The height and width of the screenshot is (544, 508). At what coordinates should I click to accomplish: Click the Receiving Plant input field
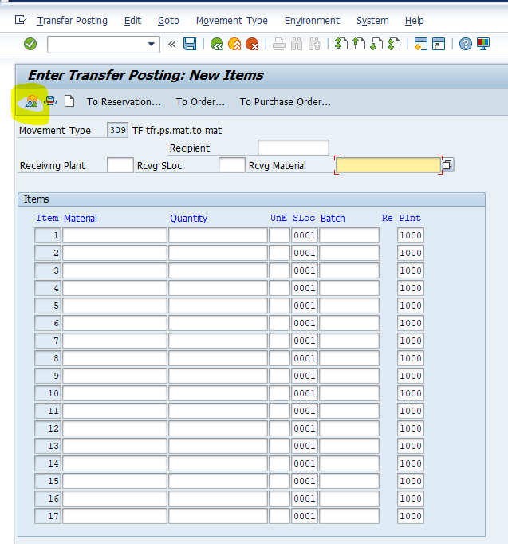120,165
